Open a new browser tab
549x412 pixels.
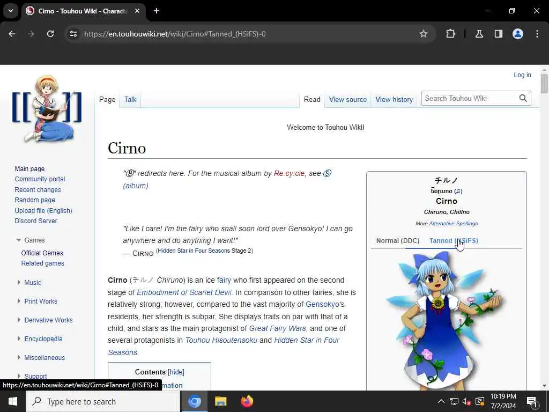pos(157,11)
